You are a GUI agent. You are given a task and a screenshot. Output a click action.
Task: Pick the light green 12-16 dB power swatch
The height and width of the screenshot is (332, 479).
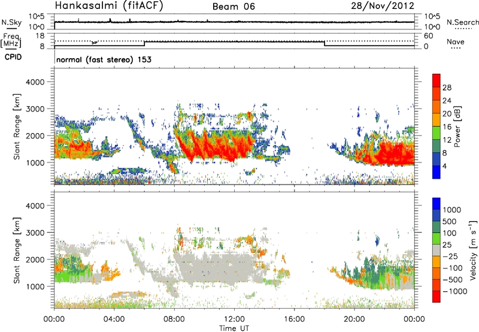click(x=436, y=133)
